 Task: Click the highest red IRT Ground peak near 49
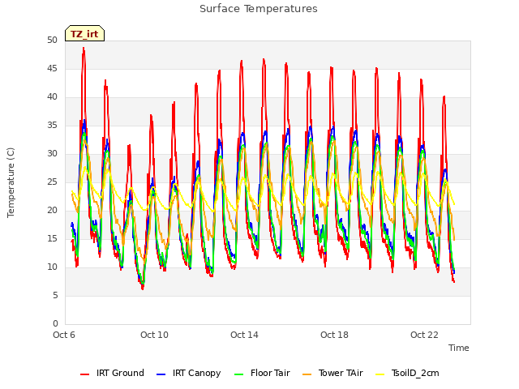tap(84, 49)
